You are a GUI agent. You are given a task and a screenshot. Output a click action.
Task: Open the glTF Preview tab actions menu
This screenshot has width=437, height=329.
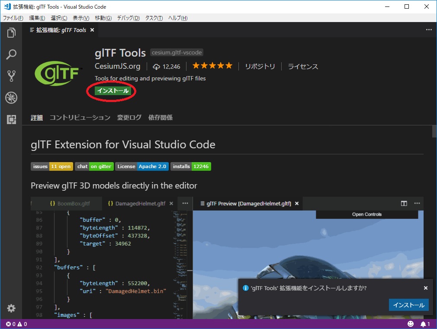[x=417, y=203]
